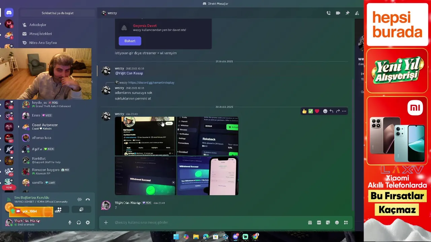
Task: Forward wezzy's image message
Action: 338,111
